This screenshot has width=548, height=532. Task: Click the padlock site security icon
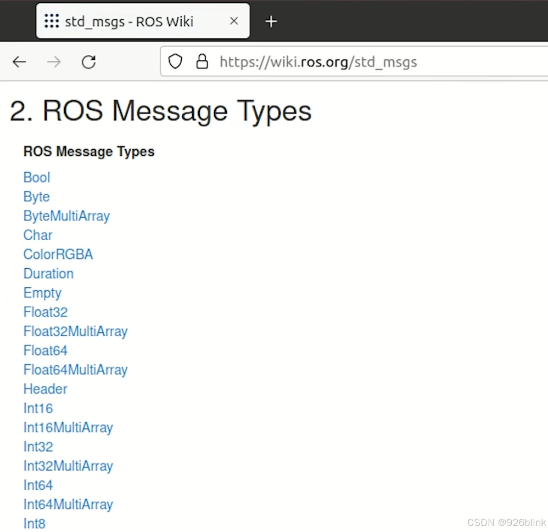tap(202, 61)
